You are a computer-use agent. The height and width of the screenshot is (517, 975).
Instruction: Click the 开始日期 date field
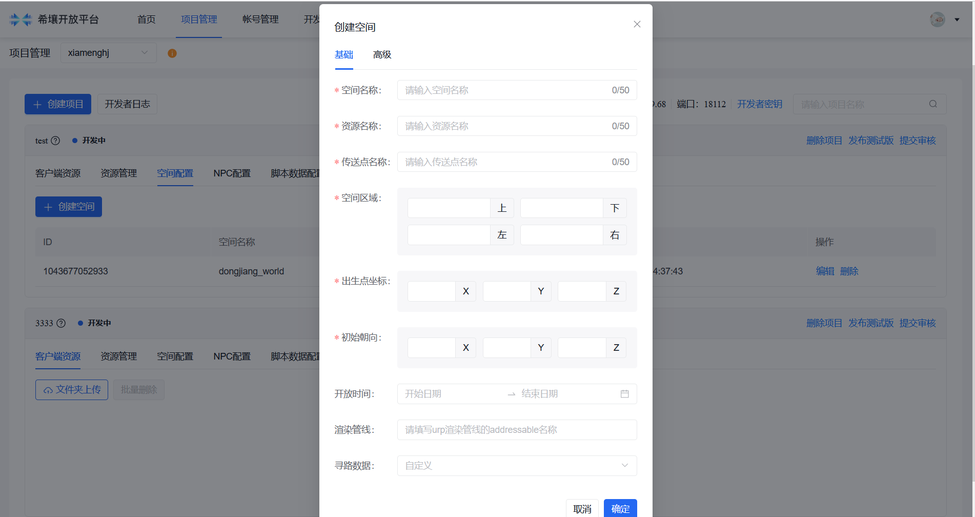click(451, 394)
